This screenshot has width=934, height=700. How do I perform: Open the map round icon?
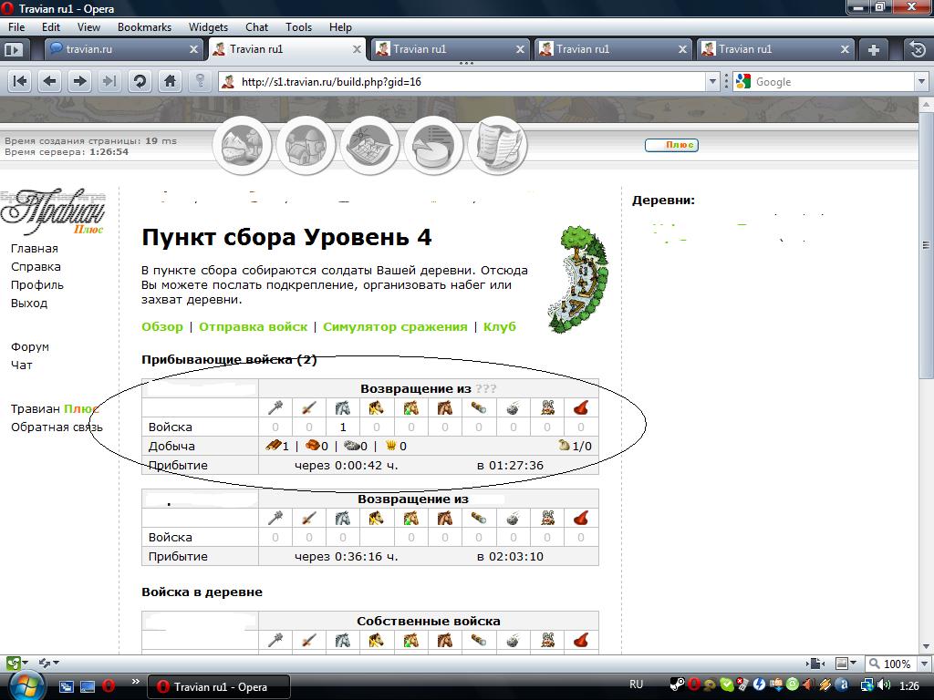coord(369,145)
